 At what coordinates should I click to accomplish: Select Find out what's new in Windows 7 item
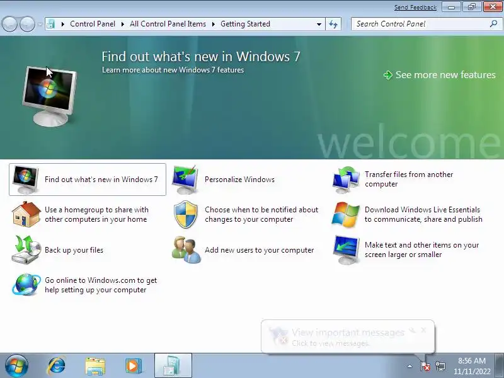88,180
